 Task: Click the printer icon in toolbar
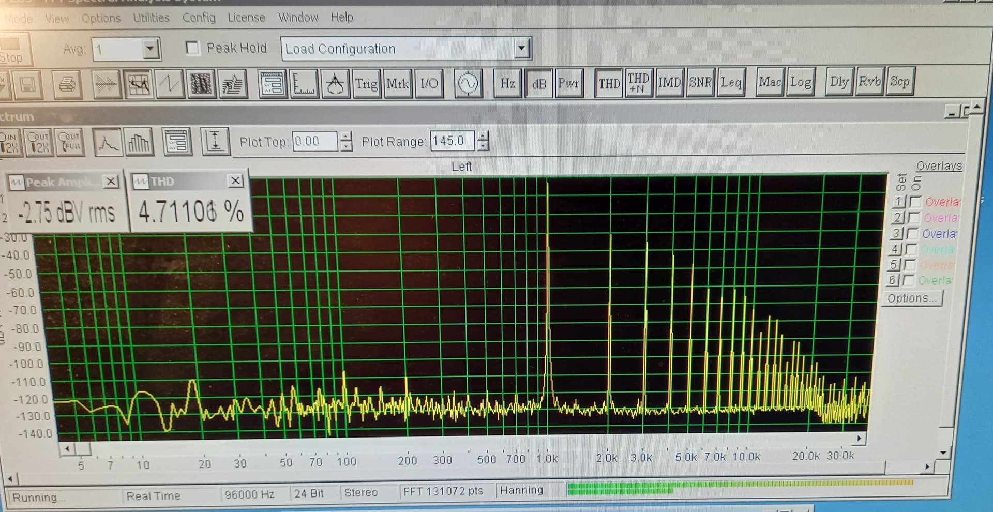pos(67,84)
